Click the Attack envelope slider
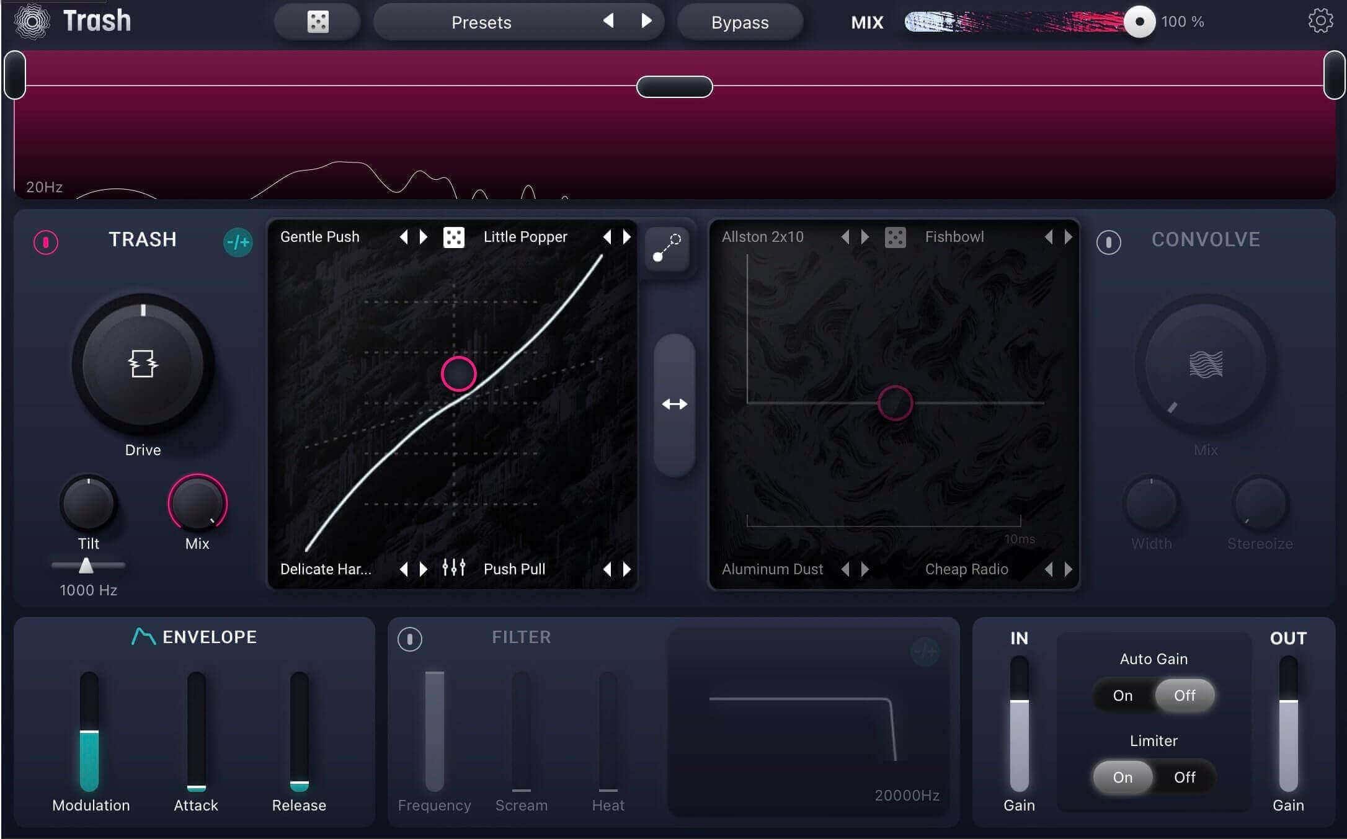 197,732
